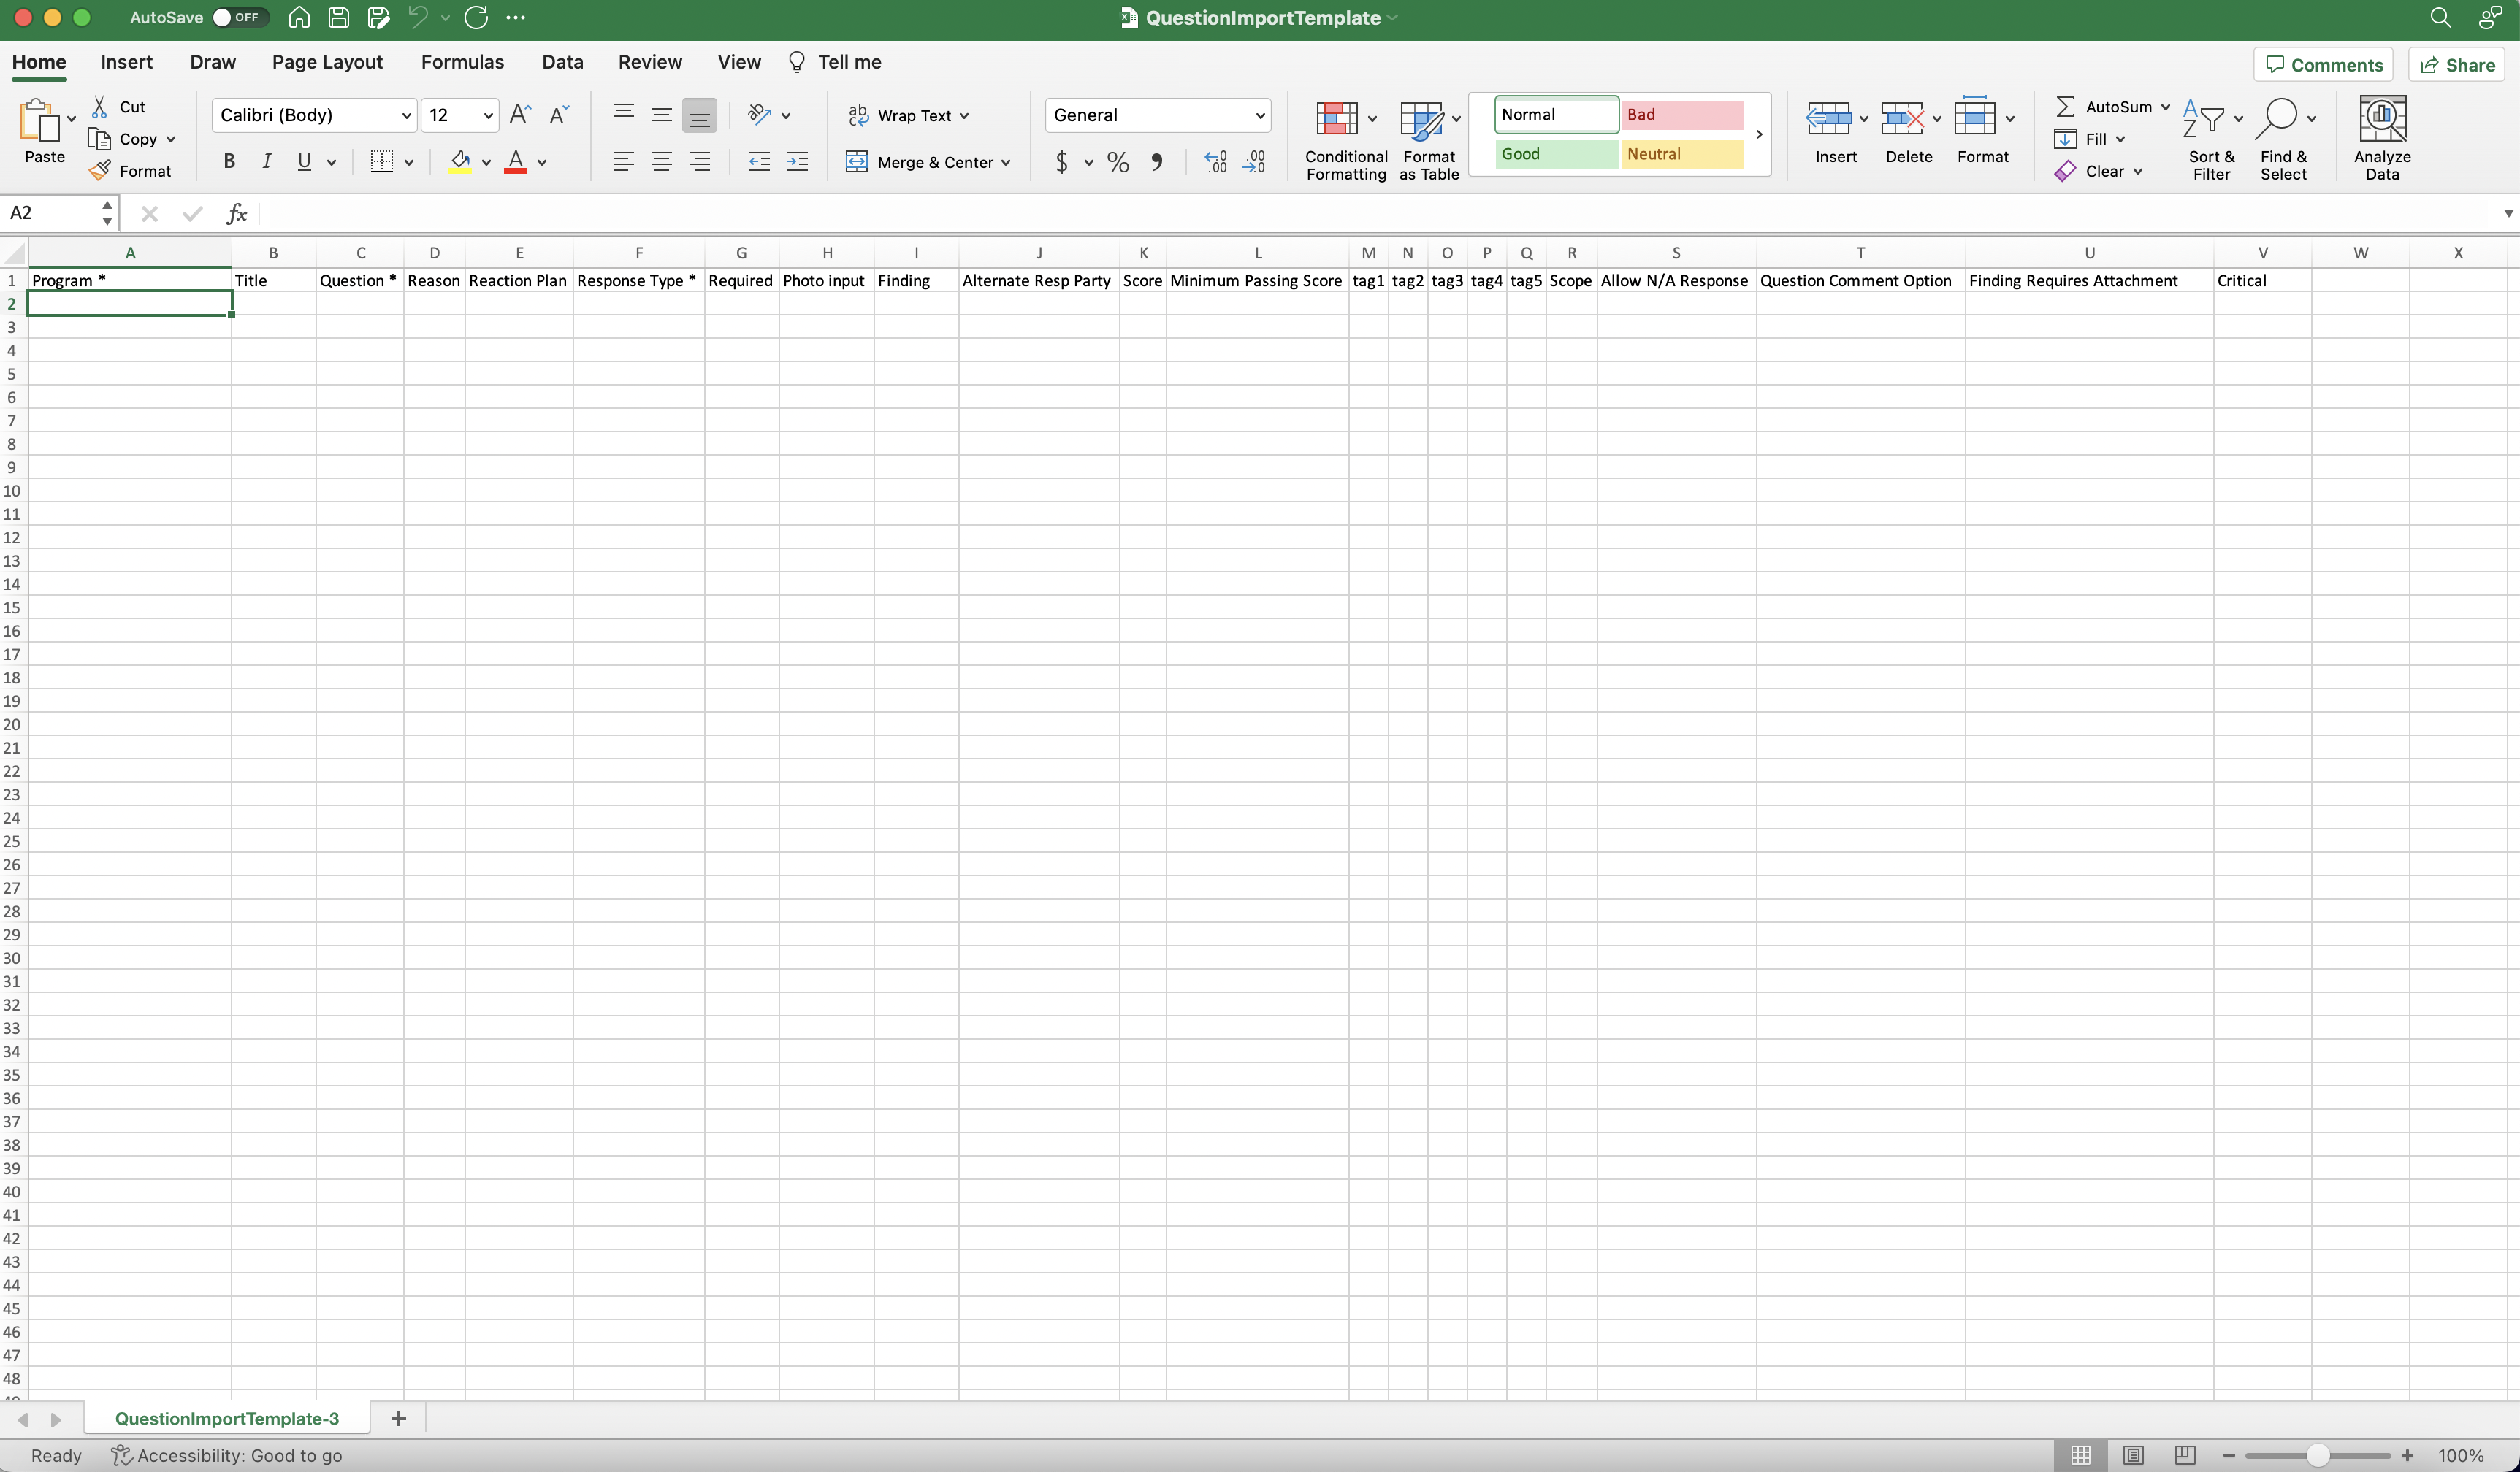Click the Percent Style icon
2520x1472 pixels.
click(1118, 162)
